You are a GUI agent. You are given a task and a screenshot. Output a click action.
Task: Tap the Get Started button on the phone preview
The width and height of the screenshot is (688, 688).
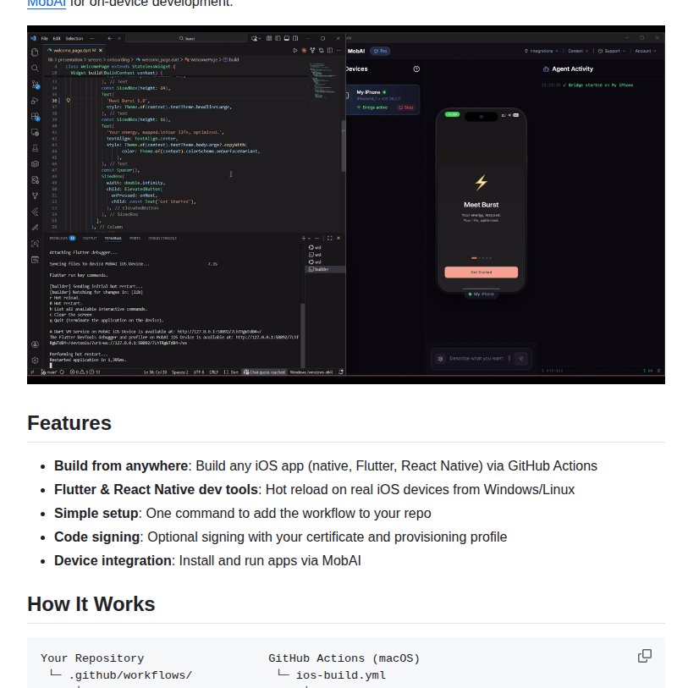click(x=482, y=270)
